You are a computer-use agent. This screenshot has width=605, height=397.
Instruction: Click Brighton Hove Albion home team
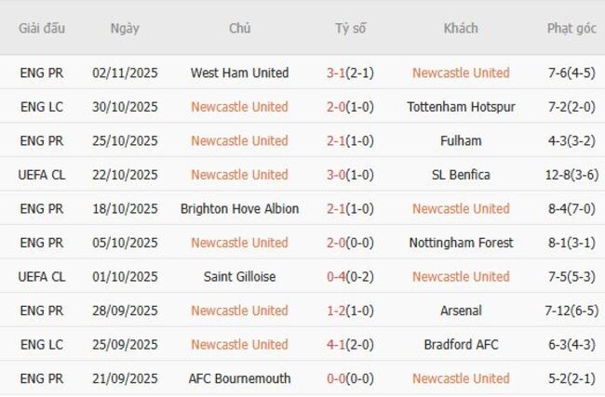point(239,208)
